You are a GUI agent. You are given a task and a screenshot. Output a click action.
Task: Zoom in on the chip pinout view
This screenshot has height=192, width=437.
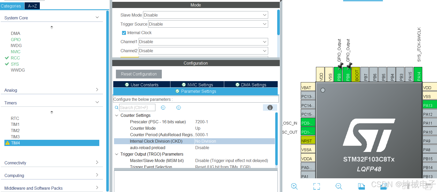294,186
